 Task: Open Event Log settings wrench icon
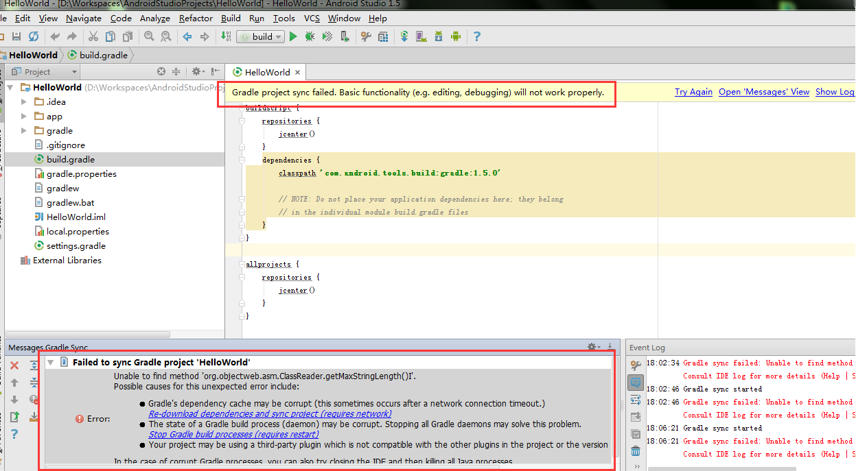[636, 365]
